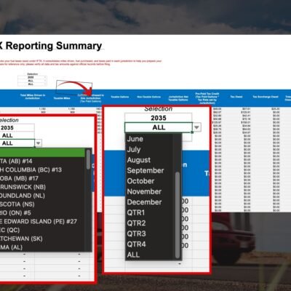Select British Columbia (BC) #13 entry
Viewport: 291px width, 291px height.
(x=31, y=170)
